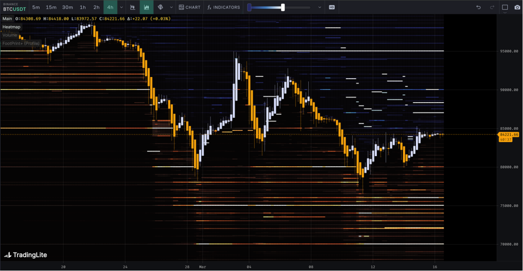Click the heatmap settings brain icon

tap(160, 7)
